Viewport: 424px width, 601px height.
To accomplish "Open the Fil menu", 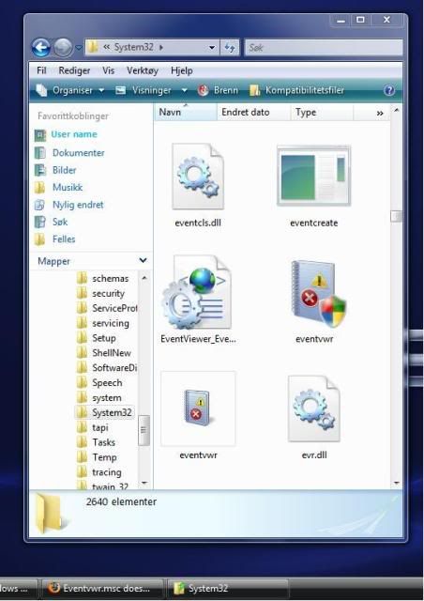I will (x=41, y=70).
